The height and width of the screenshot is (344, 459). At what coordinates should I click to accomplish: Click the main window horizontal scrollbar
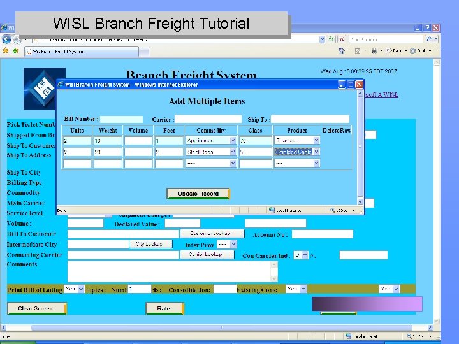click(221, 327)
